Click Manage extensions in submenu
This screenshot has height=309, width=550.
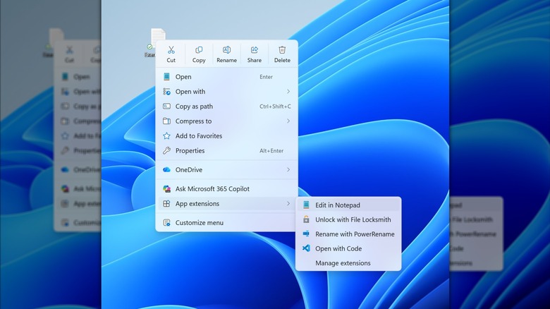click(x=348, y=262)
